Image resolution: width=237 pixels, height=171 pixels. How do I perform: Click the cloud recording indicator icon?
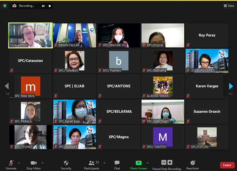pyautogui.click(x=14, y=6)
